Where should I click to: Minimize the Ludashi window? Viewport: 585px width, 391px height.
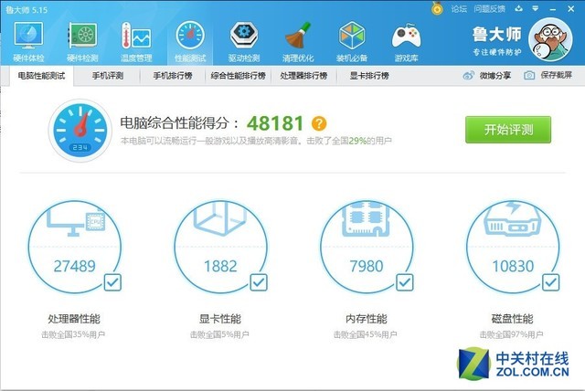tap(553, 8)
